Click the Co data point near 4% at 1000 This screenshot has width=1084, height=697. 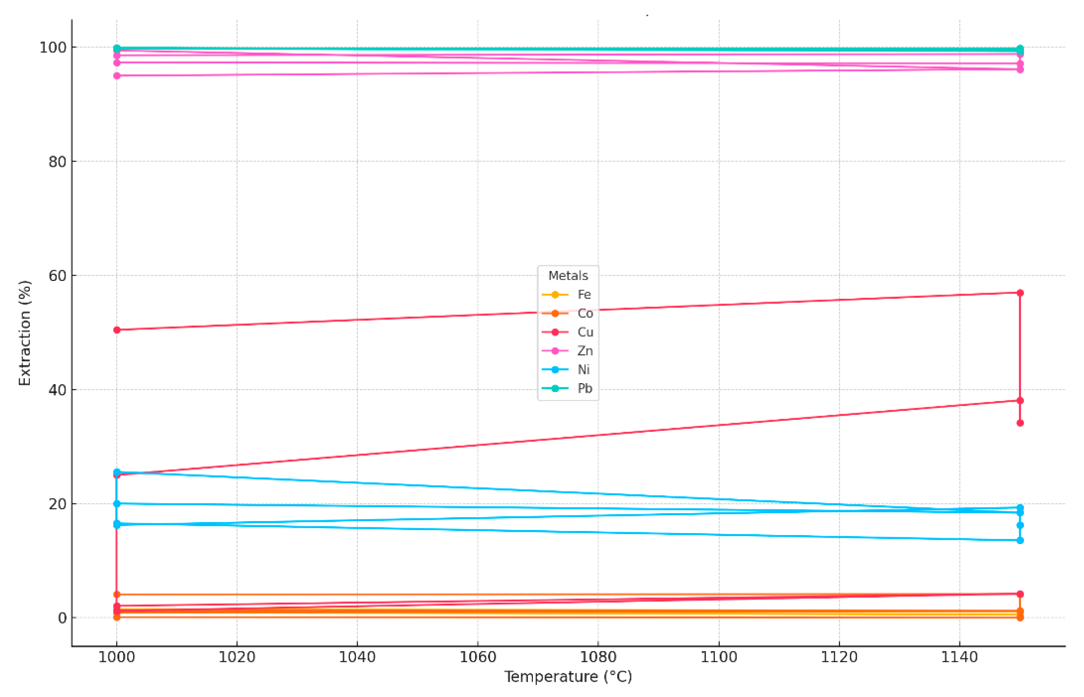coord(117,594)
